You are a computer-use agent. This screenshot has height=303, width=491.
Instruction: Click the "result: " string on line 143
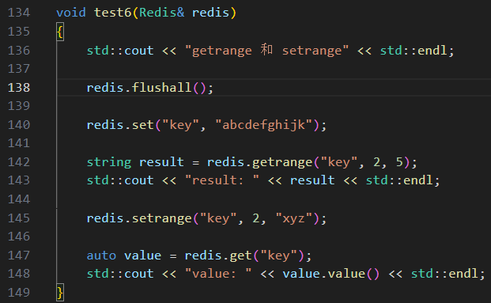point(222,180)
